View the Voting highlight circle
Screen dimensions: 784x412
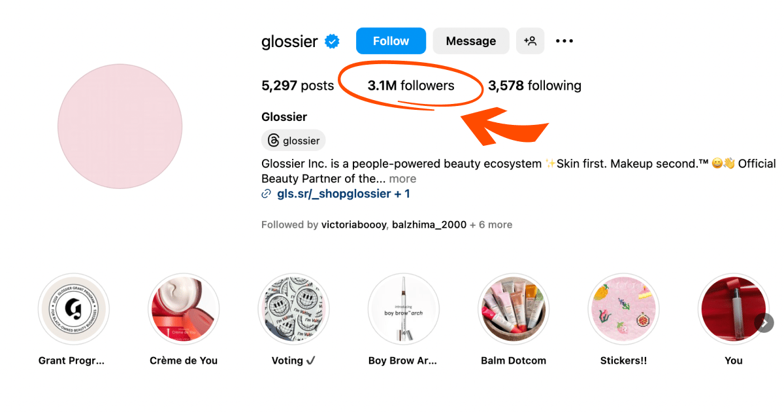point(293,309)
